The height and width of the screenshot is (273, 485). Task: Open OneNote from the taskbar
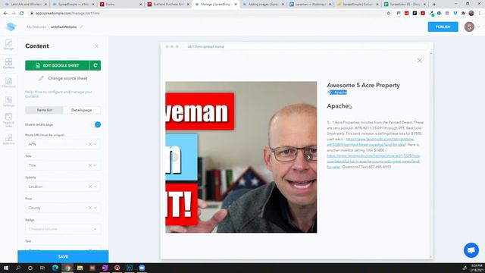click(105, 268)
